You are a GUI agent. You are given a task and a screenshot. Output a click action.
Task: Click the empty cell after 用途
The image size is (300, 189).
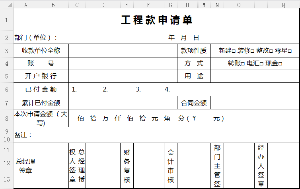pos(255,76)
